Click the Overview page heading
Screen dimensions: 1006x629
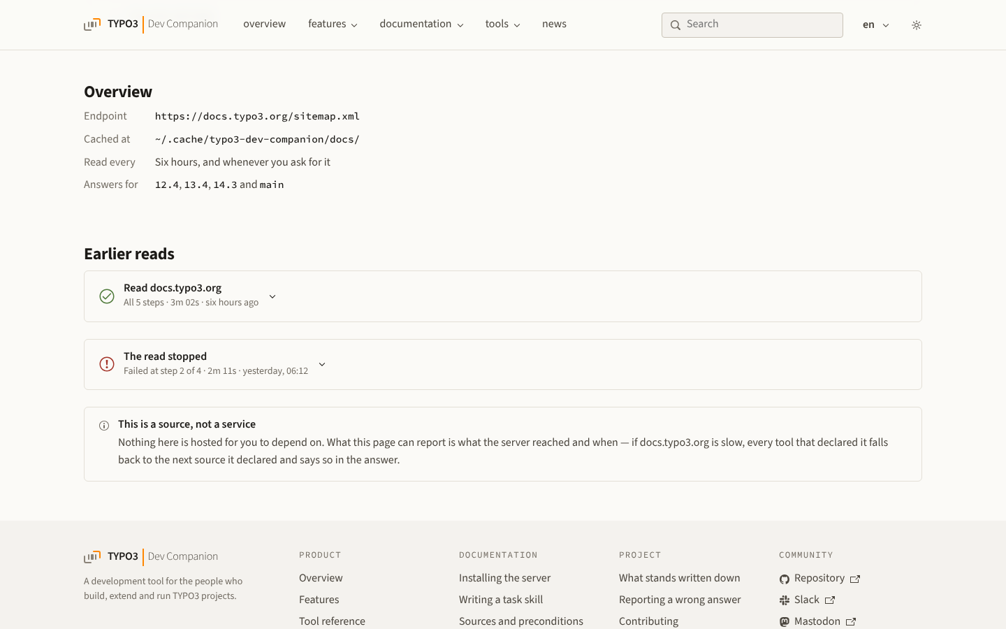118,92
